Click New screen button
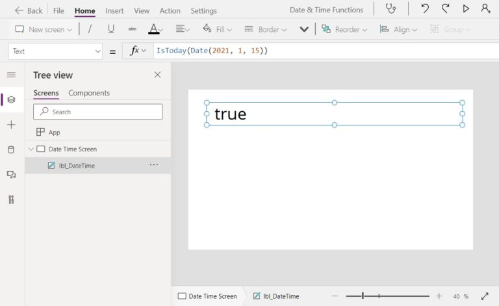499x306 pixels. 44,29
